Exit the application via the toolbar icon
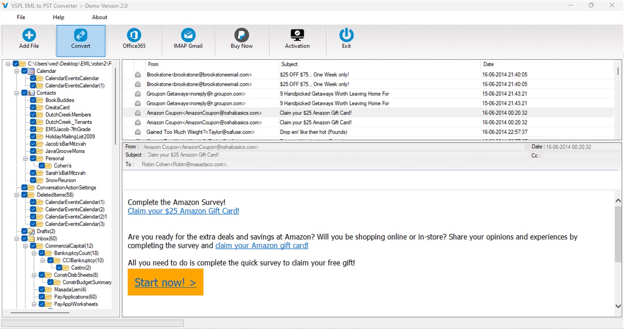Image resolution: width=624 pixels, height=329 pixels. [x=347, y=40]
